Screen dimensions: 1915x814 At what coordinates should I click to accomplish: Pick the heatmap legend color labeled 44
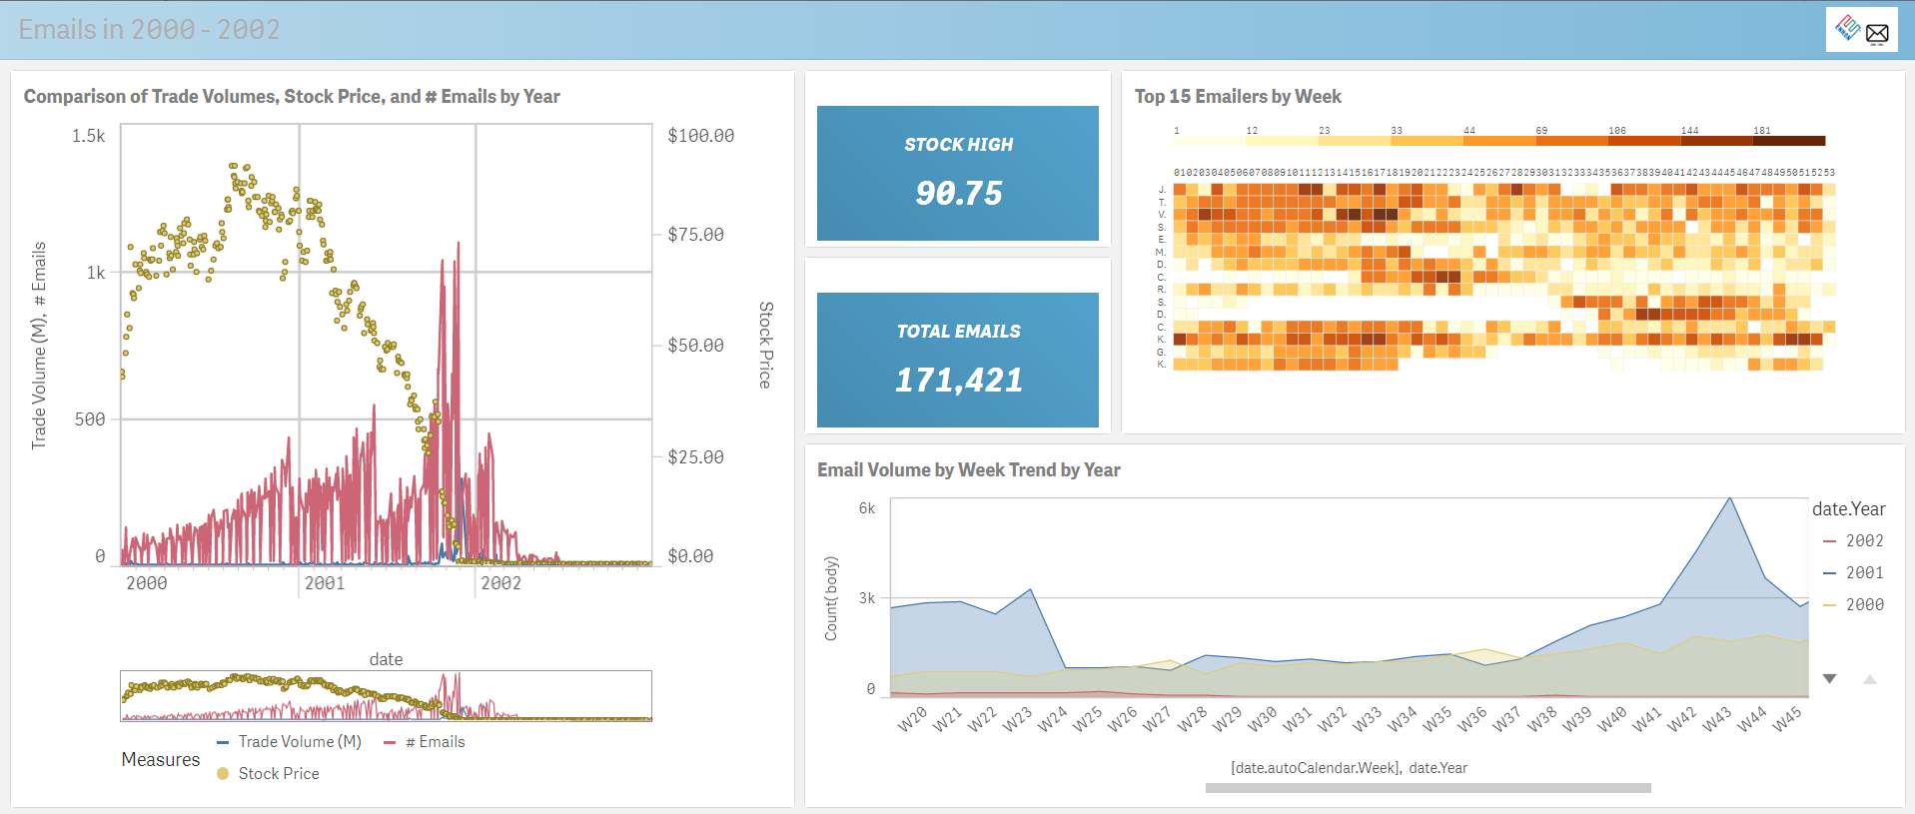tap(1499, 141)
